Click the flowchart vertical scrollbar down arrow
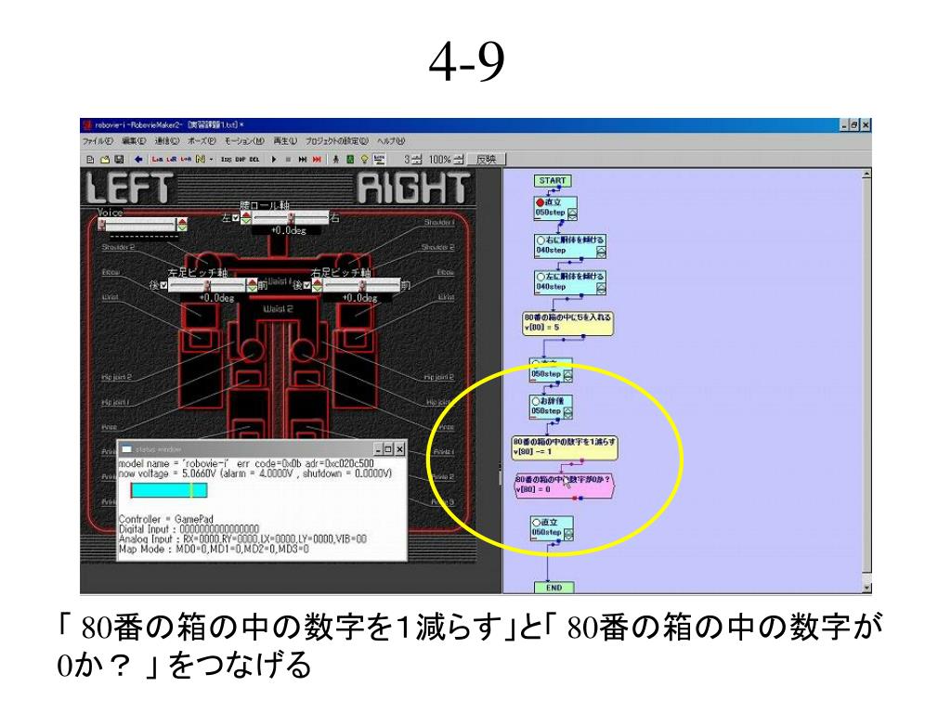Image resolution: width=951 pixels, height=713 pixels. [x=866, y=588]
